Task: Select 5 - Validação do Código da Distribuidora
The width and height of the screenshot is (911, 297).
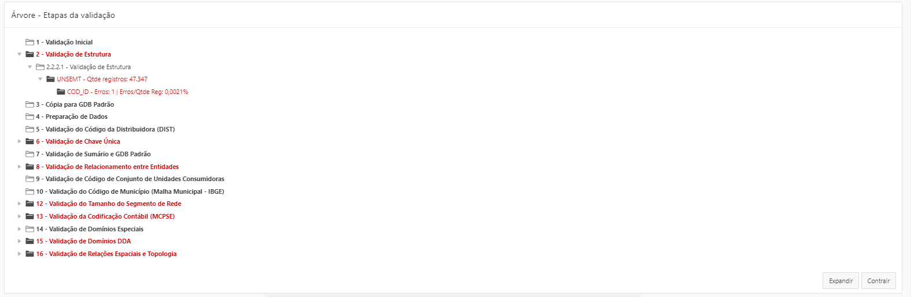Action: pyautogui.click(x=105, y=129)
